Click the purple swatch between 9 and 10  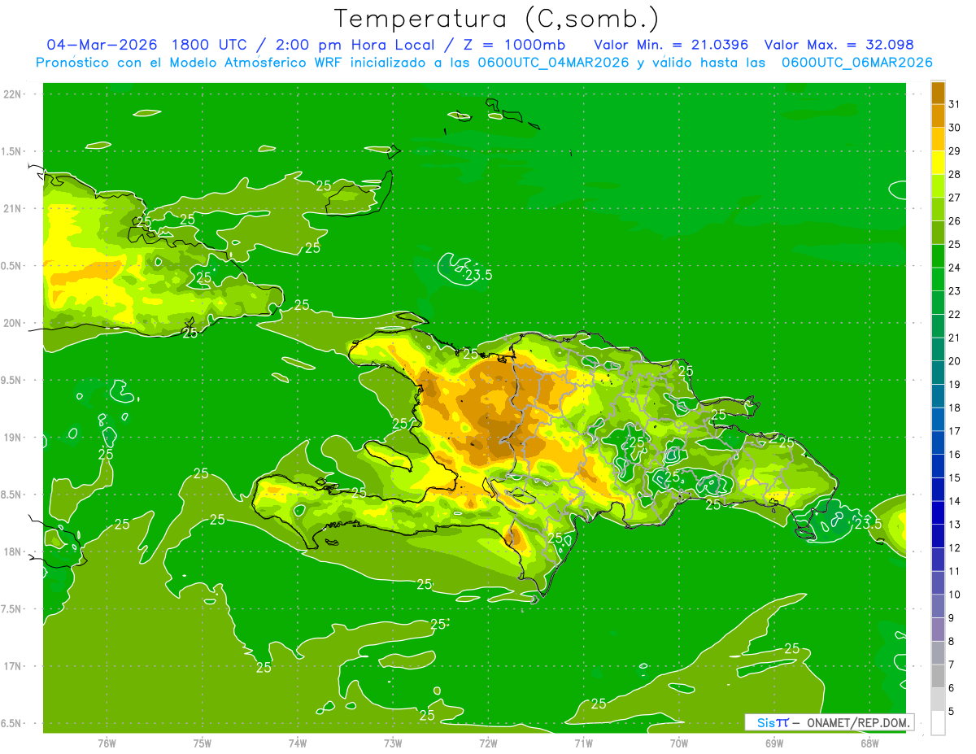(x=938, y=607)
